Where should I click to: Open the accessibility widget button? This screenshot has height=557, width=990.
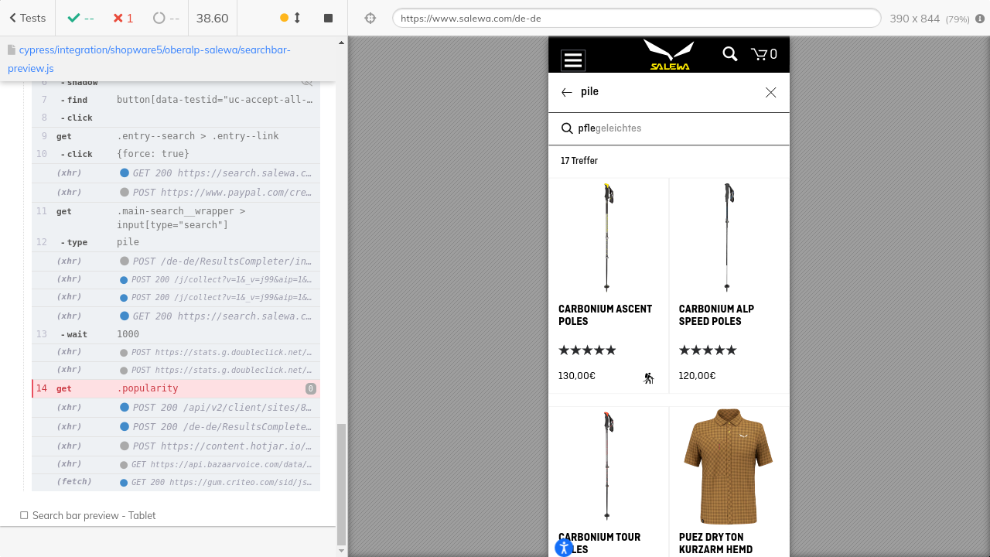564,548
